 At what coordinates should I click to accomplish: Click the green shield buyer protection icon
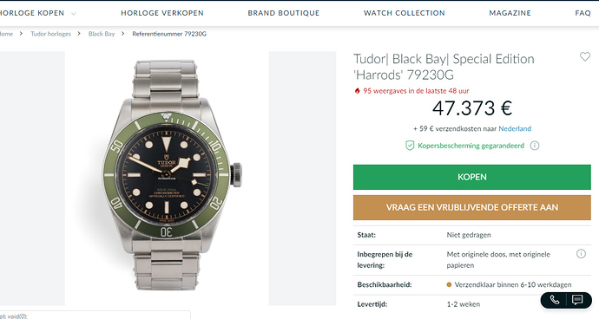click(410, 146)
